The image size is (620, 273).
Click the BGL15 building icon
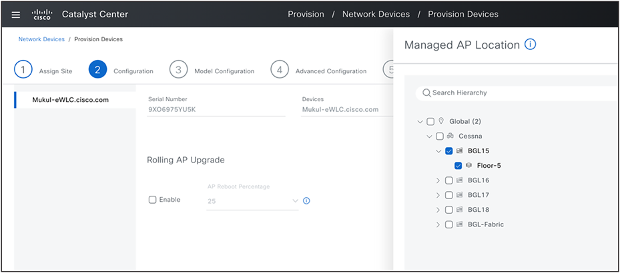[x=459, y=150]
